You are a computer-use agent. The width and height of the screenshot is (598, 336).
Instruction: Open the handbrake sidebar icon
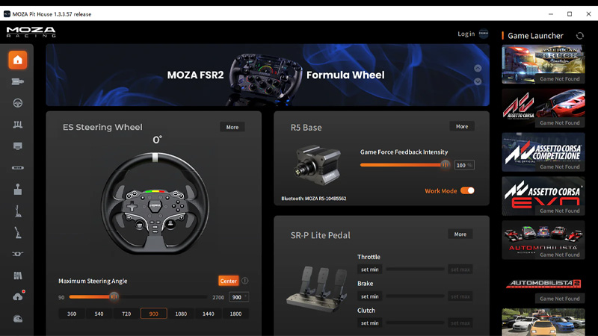17,232
